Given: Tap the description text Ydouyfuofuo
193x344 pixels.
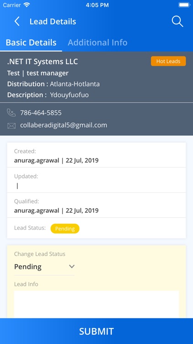Looking at the screenshot, I should click(x=70, y=95).
